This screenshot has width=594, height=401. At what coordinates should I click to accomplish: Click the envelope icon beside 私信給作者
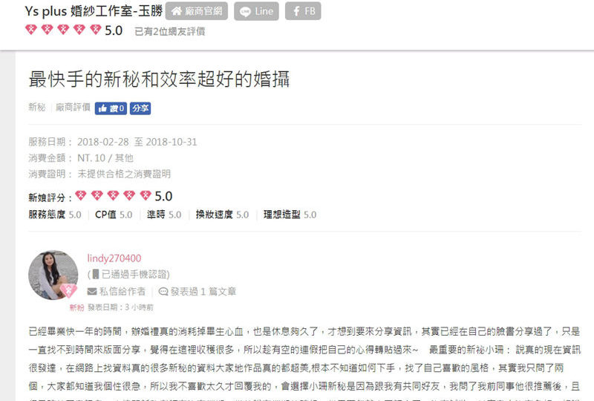pyautogui.click(x=92, y=291)
